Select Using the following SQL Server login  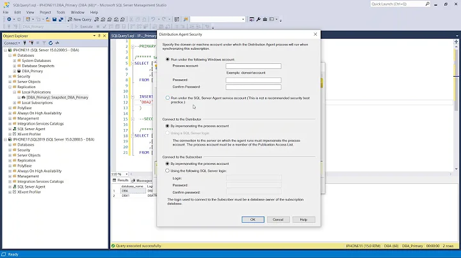167,171
